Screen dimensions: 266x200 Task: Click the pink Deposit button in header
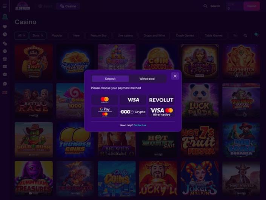pyautogui.click(x=251, y=6)
